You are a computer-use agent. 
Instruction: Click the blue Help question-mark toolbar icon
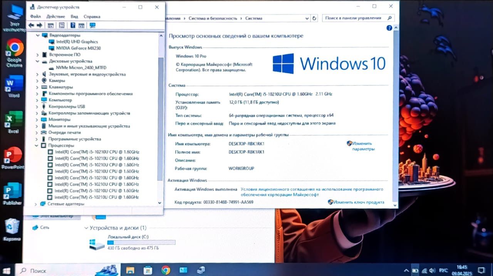[x=72, y=25]
